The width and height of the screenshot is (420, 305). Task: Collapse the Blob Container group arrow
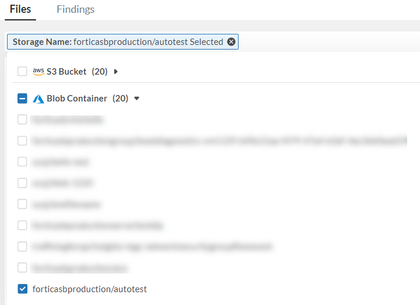(x=137, y=99)
